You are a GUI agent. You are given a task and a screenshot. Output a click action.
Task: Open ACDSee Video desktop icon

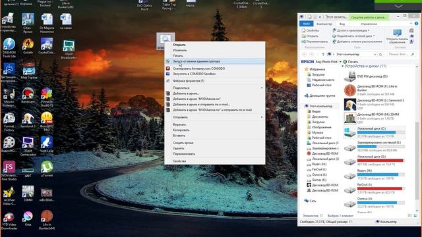[9, 195]
